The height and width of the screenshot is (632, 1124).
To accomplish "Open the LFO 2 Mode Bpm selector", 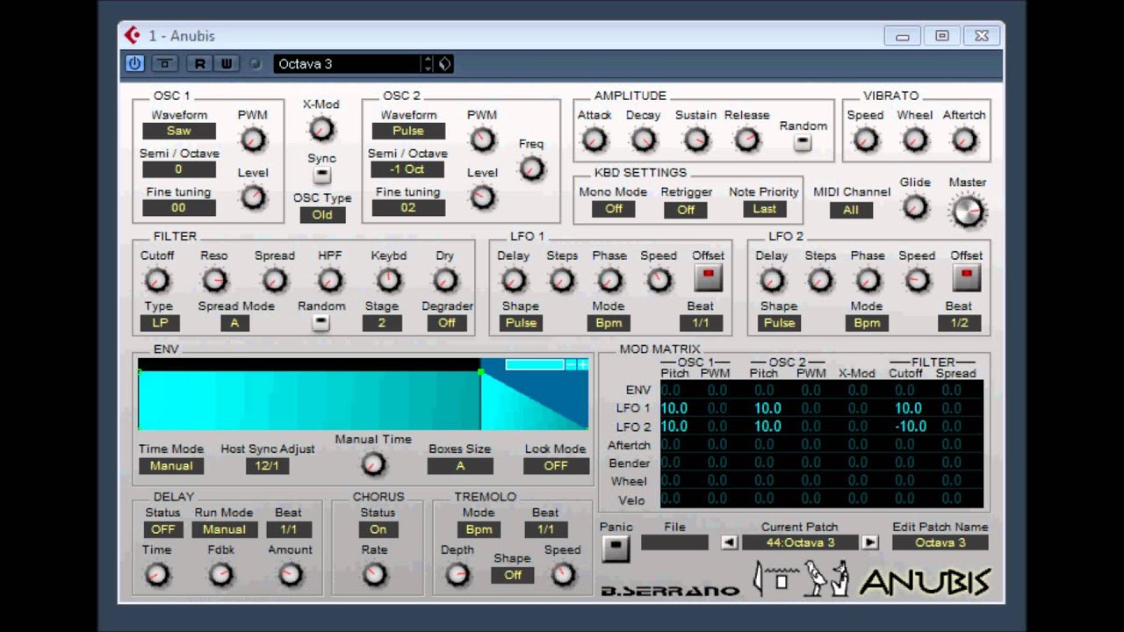I will click(867, 322).
